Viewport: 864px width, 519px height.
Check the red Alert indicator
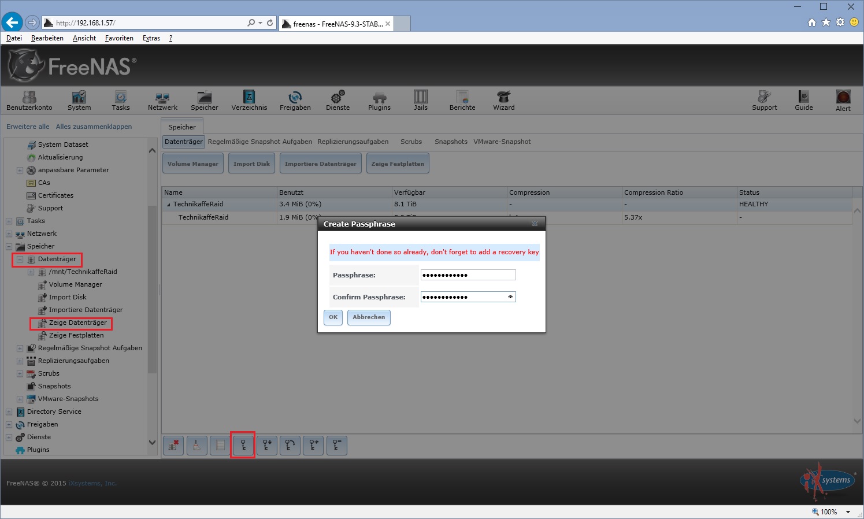tap(843, 100)
